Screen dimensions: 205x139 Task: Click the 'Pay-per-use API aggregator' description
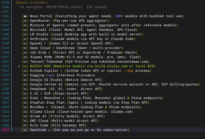click(x=81, y=21)
